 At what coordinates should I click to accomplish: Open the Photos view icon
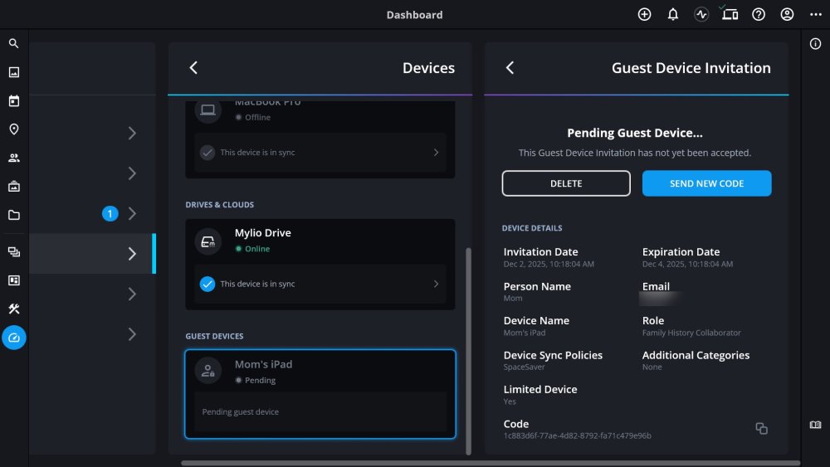click(x=14, y=72)
